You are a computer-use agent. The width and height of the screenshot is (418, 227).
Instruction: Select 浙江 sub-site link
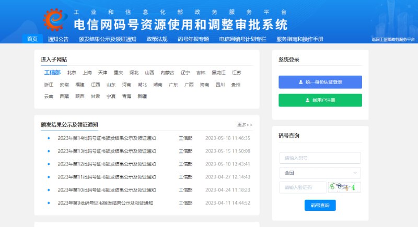[49, 85]
